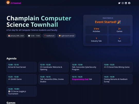The height and width of the screenshot is (104, 139).
Task: Select the 3 hrs Activities stat card
Action: point(96,30)
